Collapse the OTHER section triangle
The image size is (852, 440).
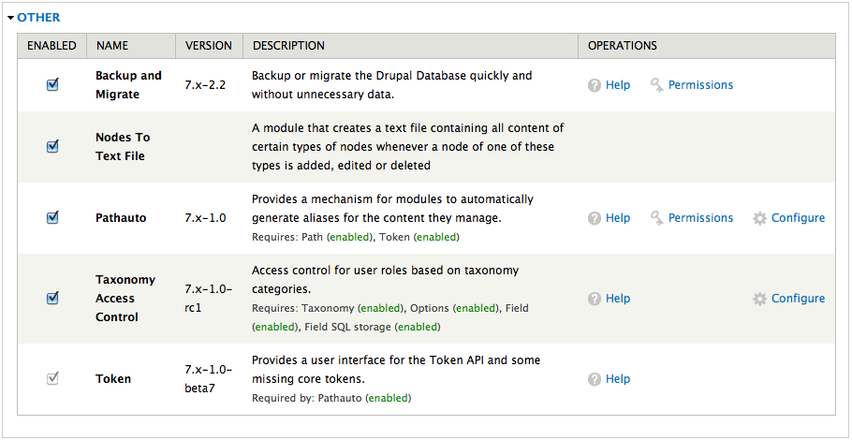click(x=11, y=18)
